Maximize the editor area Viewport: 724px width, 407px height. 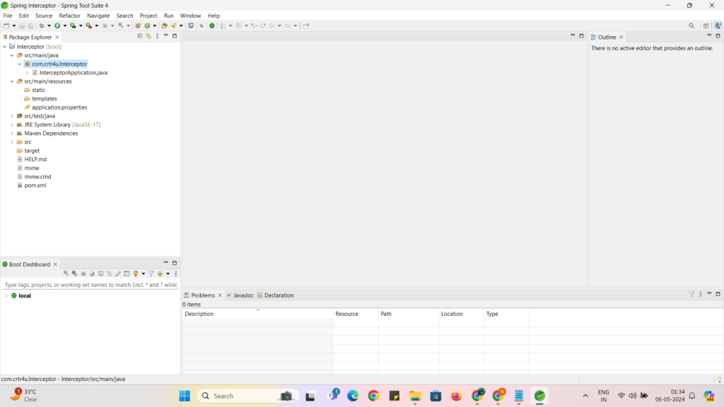[581, 35]
